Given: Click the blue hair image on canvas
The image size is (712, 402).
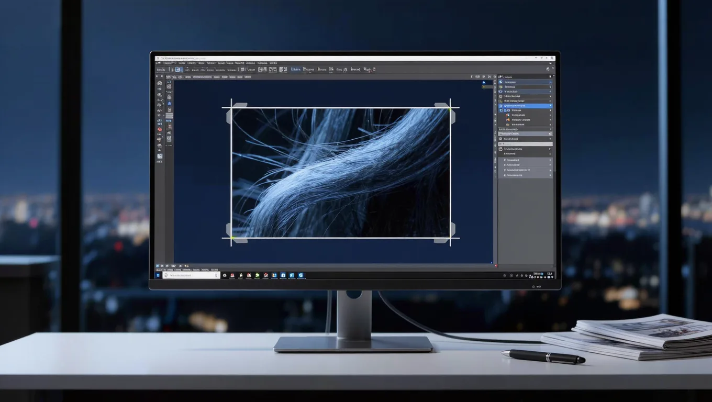Looking at the screenshot, I should [x=341, y=173].
